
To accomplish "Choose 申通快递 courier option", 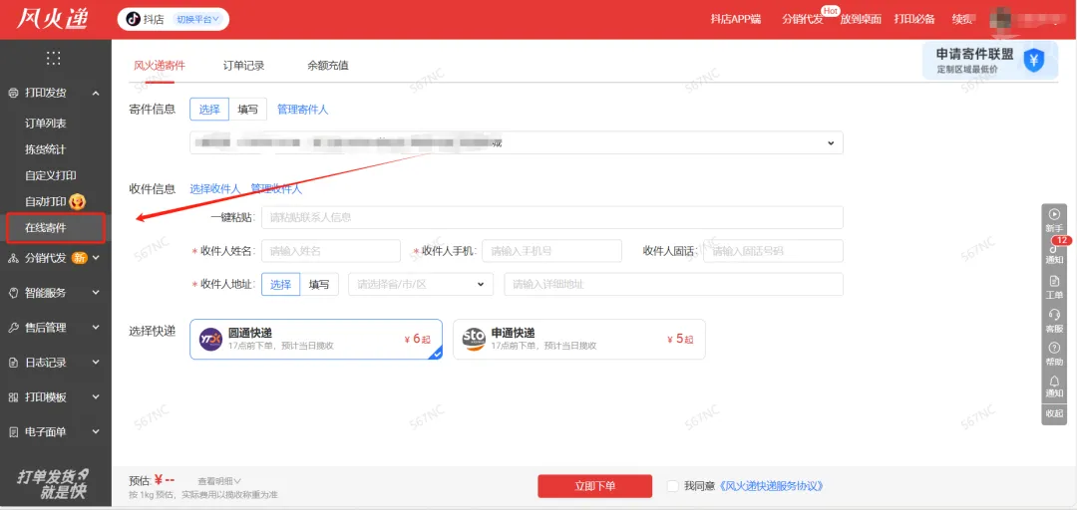I will tap(578, 339).
